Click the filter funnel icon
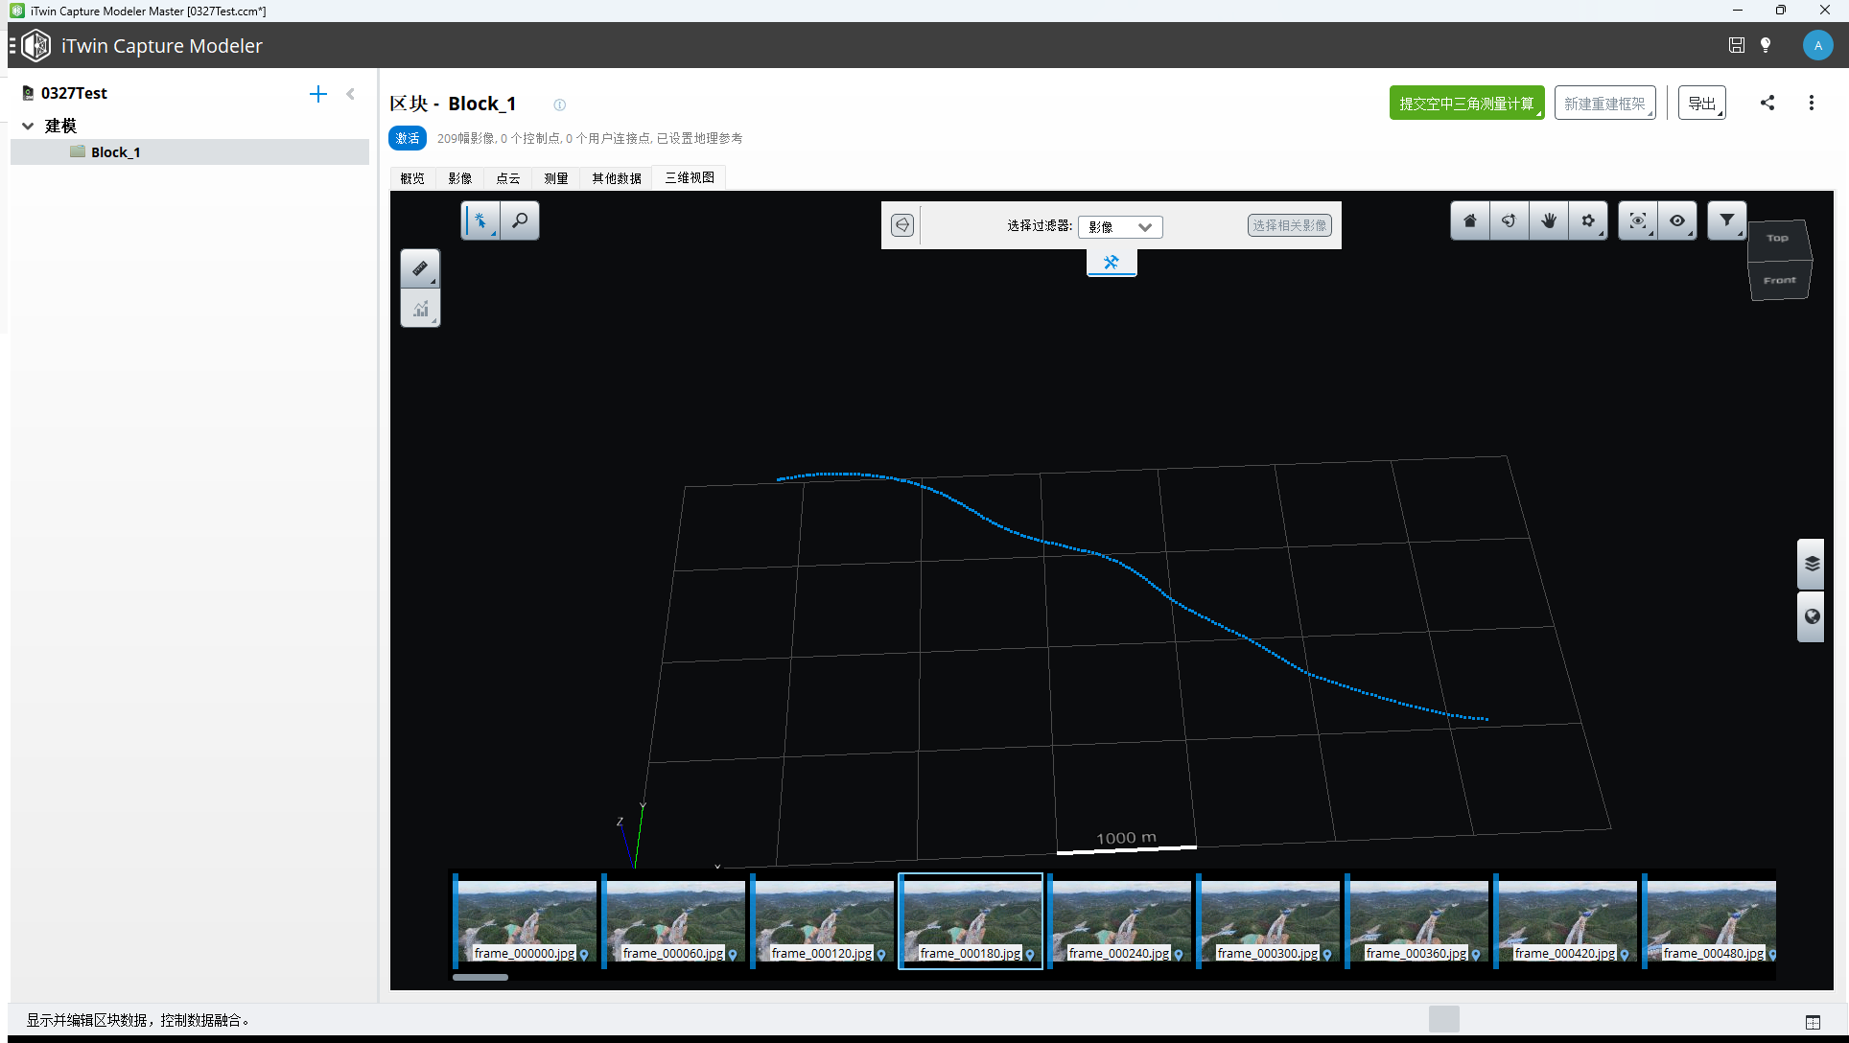Viewport: 1849px width, 1043px height. coord(1726,220)
